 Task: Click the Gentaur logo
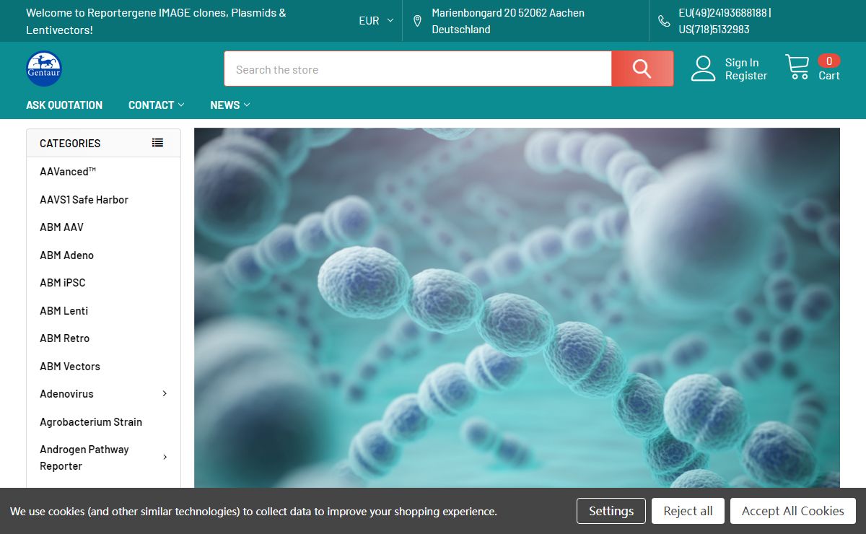coord(44,69)
